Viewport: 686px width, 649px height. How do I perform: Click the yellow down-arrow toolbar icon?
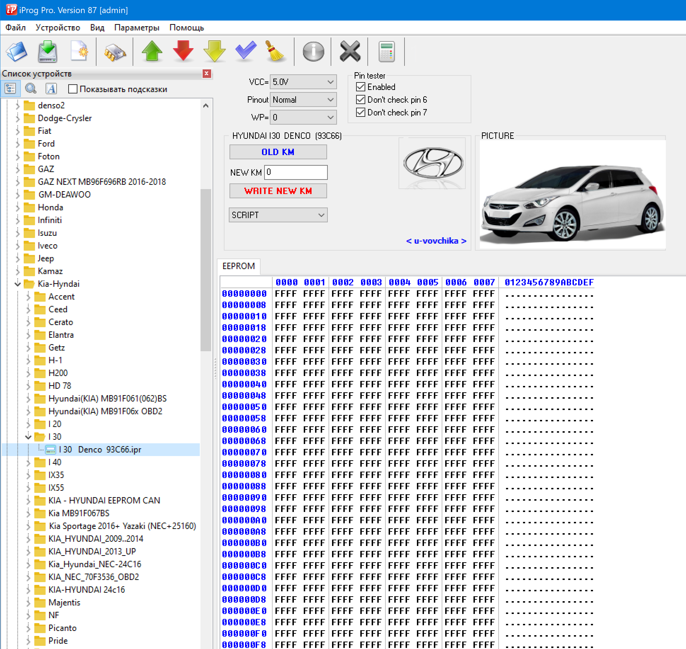[214, 52]
